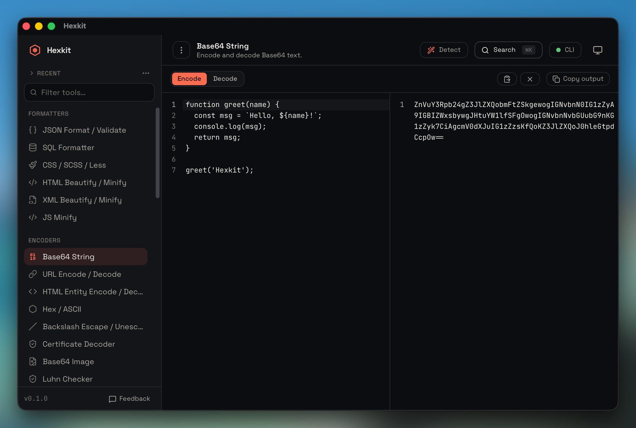The height and width of the screenshot is (428, 636).
Task: Click the const msg template string line
Action: pos(258,116)
